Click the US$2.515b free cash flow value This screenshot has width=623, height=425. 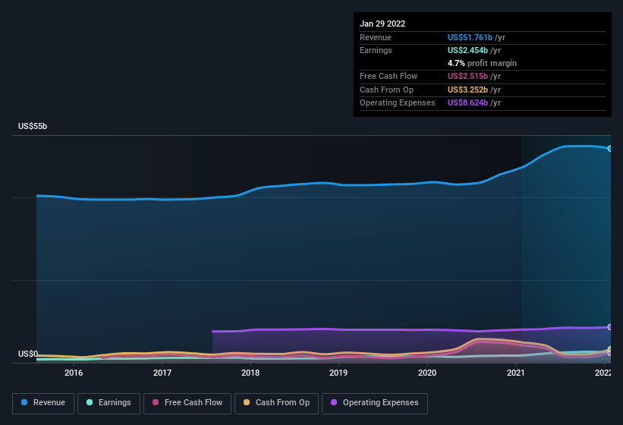tap(467, 76)
